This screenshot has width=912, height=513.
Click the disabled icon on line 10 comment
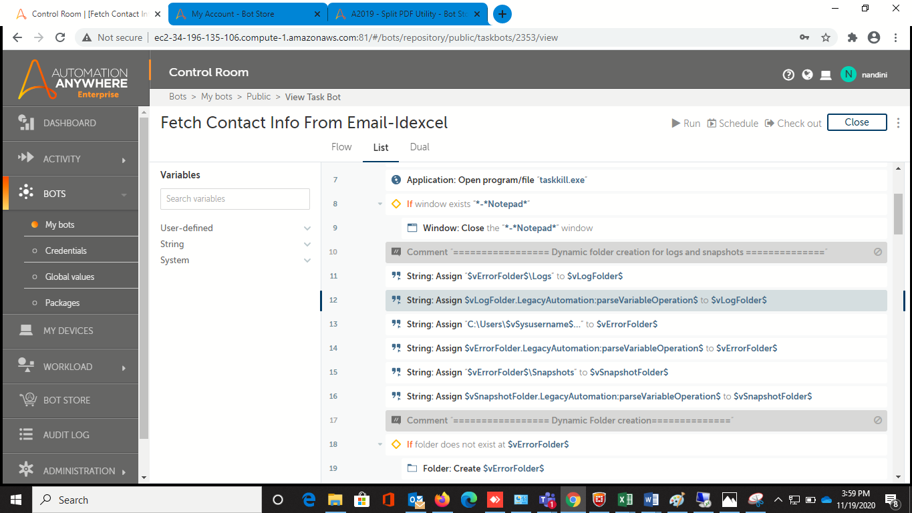(x=878, y=252)
